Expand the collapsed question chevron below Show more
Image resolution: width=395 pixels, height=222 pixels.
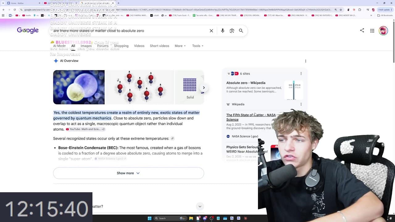(x=200, y=207)
